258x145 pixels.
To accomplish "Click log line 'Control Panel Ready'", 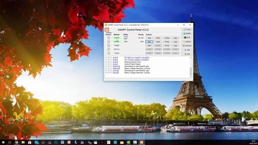I will point(133,64).
